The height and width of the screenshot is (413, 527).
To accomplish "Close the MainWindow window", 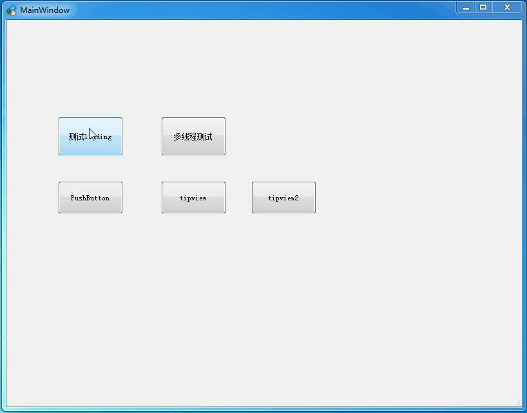I will [507, 7].
